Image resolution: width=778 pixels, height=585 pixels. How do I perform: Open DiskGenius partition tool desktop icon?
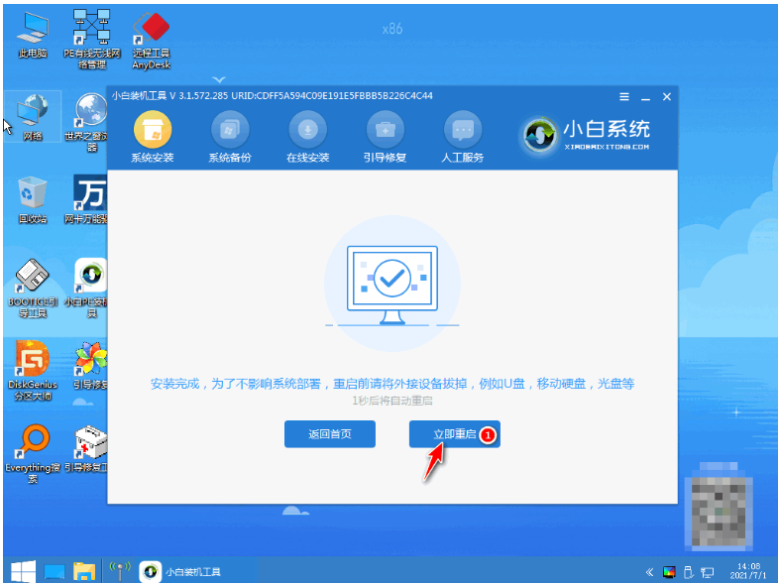35,366
